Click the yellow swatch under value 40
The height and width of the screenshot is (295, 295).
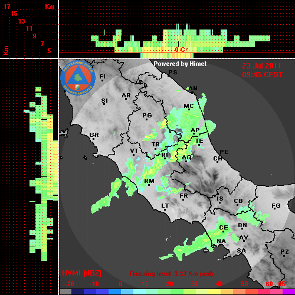(214, 291)
